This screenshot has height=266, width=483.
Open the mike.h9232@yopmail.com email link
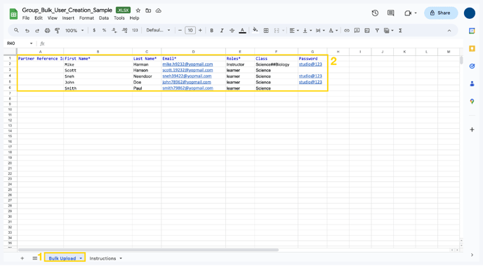tap(187, 64)
